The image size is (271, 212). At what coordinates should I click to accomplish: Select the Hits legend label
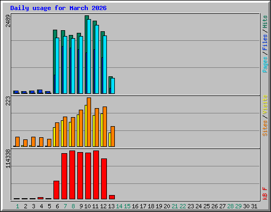click(x=265, y=22)
